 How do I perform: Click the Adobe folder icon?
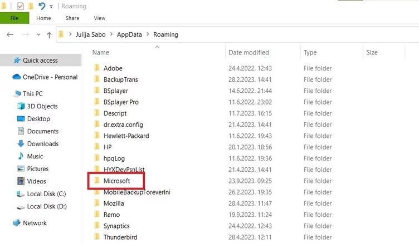pos(97,68)
